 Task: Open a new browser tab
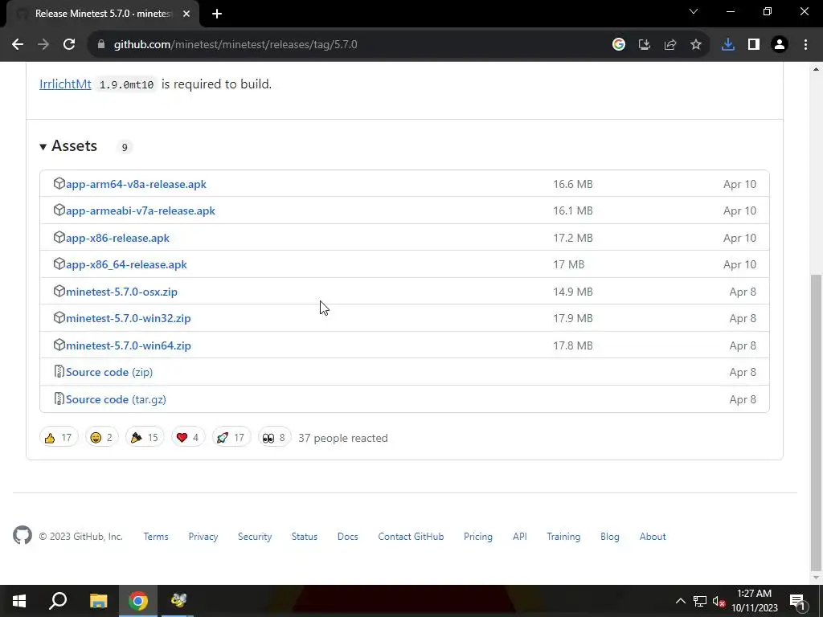(x=217, y=14)
